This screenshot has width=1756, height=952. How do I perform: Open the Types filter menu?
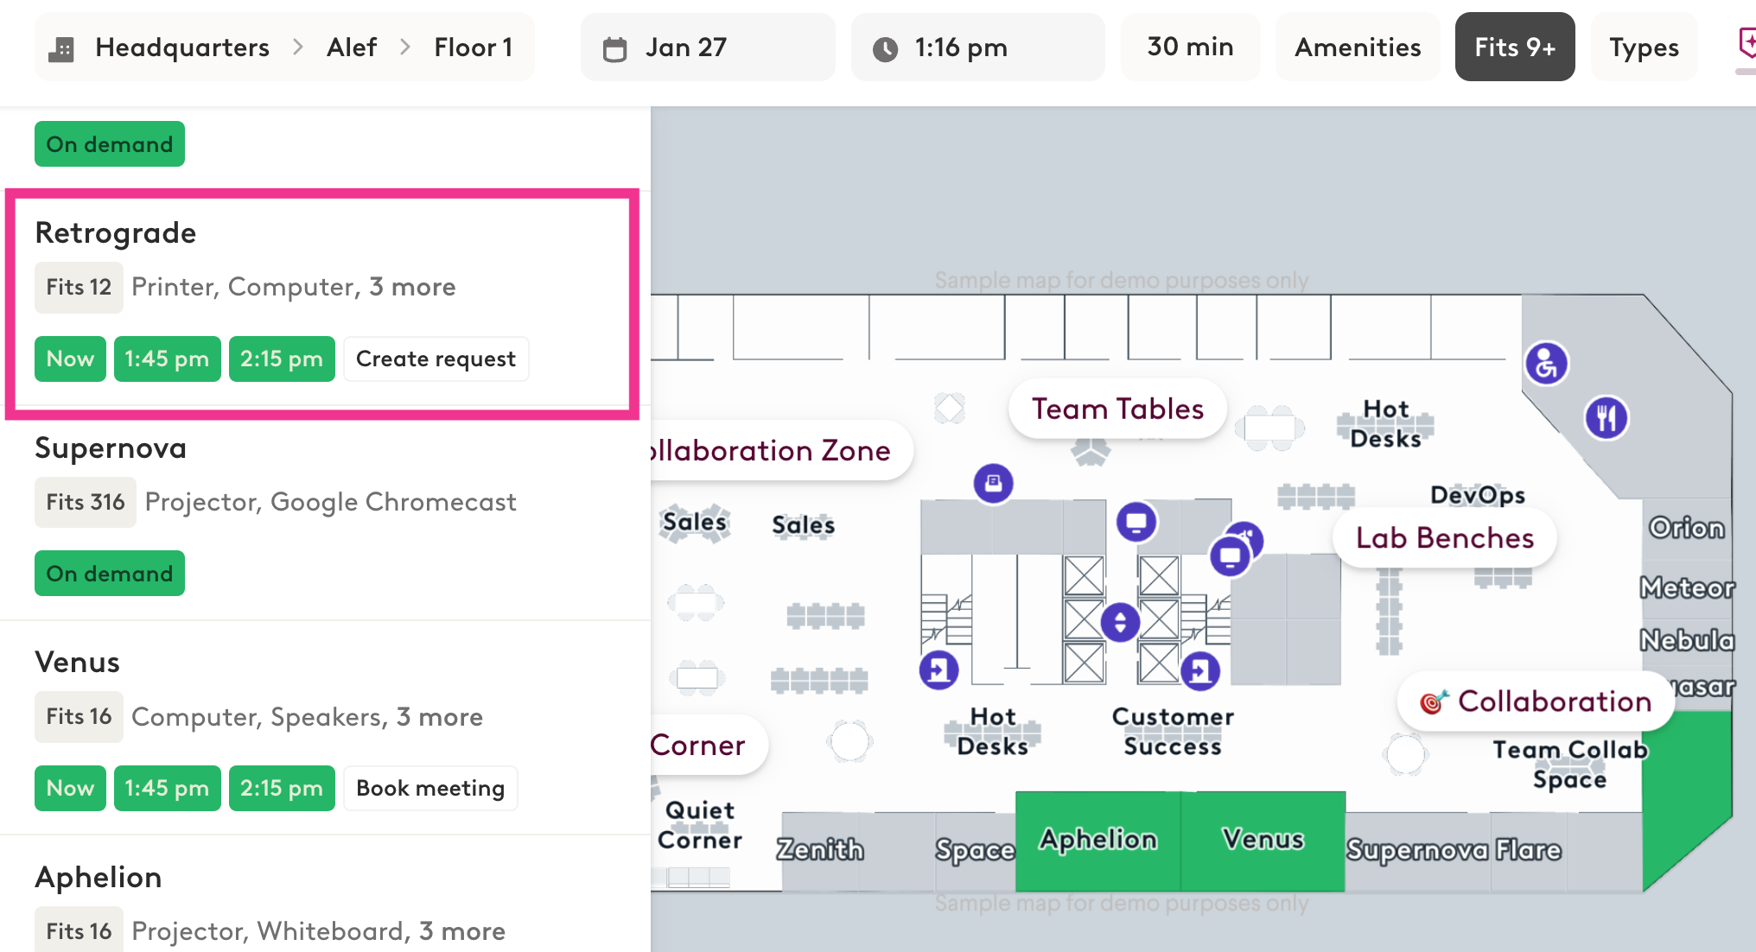pyautogui.click(x=1644, y=48)
